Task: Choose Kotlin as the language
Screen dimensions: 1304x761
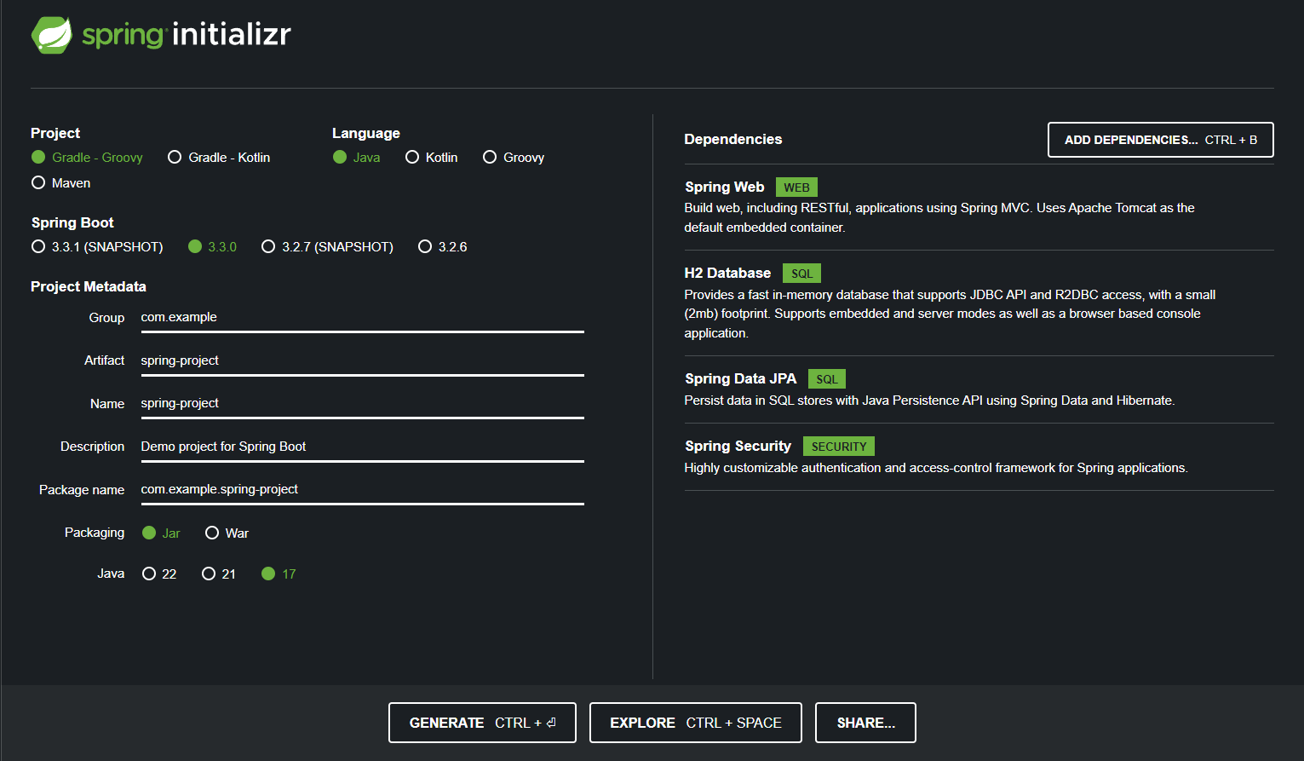Action: [x=431, y=158]
